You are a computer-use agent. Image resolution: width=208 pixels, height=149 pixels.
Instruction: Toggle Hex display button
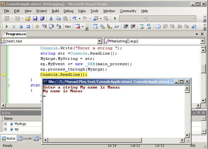pyautogui.click(x=68, y=27)
